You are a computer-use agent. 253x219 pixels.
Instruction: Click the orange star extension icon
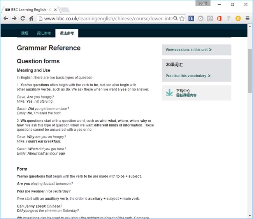pyautogui.click(x=238, y=18)
